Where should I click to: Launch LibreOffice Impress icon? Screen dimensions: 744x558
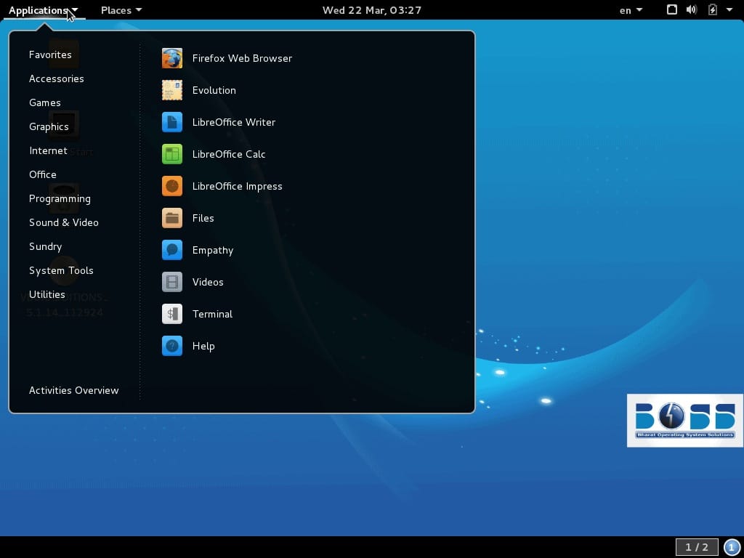click(171, 186)
